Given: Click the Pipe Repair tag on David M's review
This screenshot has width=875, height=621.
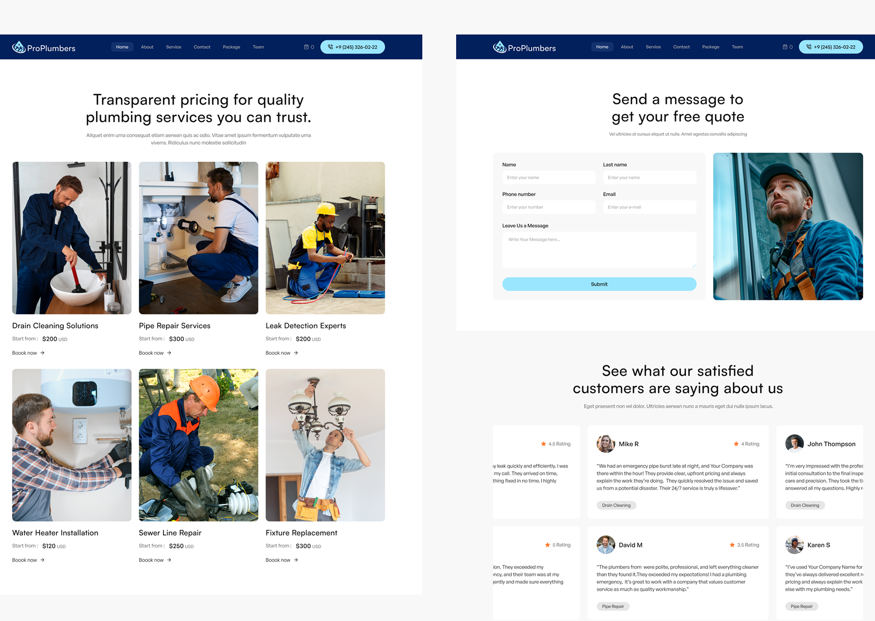Looking at the screenshot, I should [x=612, y=606].
